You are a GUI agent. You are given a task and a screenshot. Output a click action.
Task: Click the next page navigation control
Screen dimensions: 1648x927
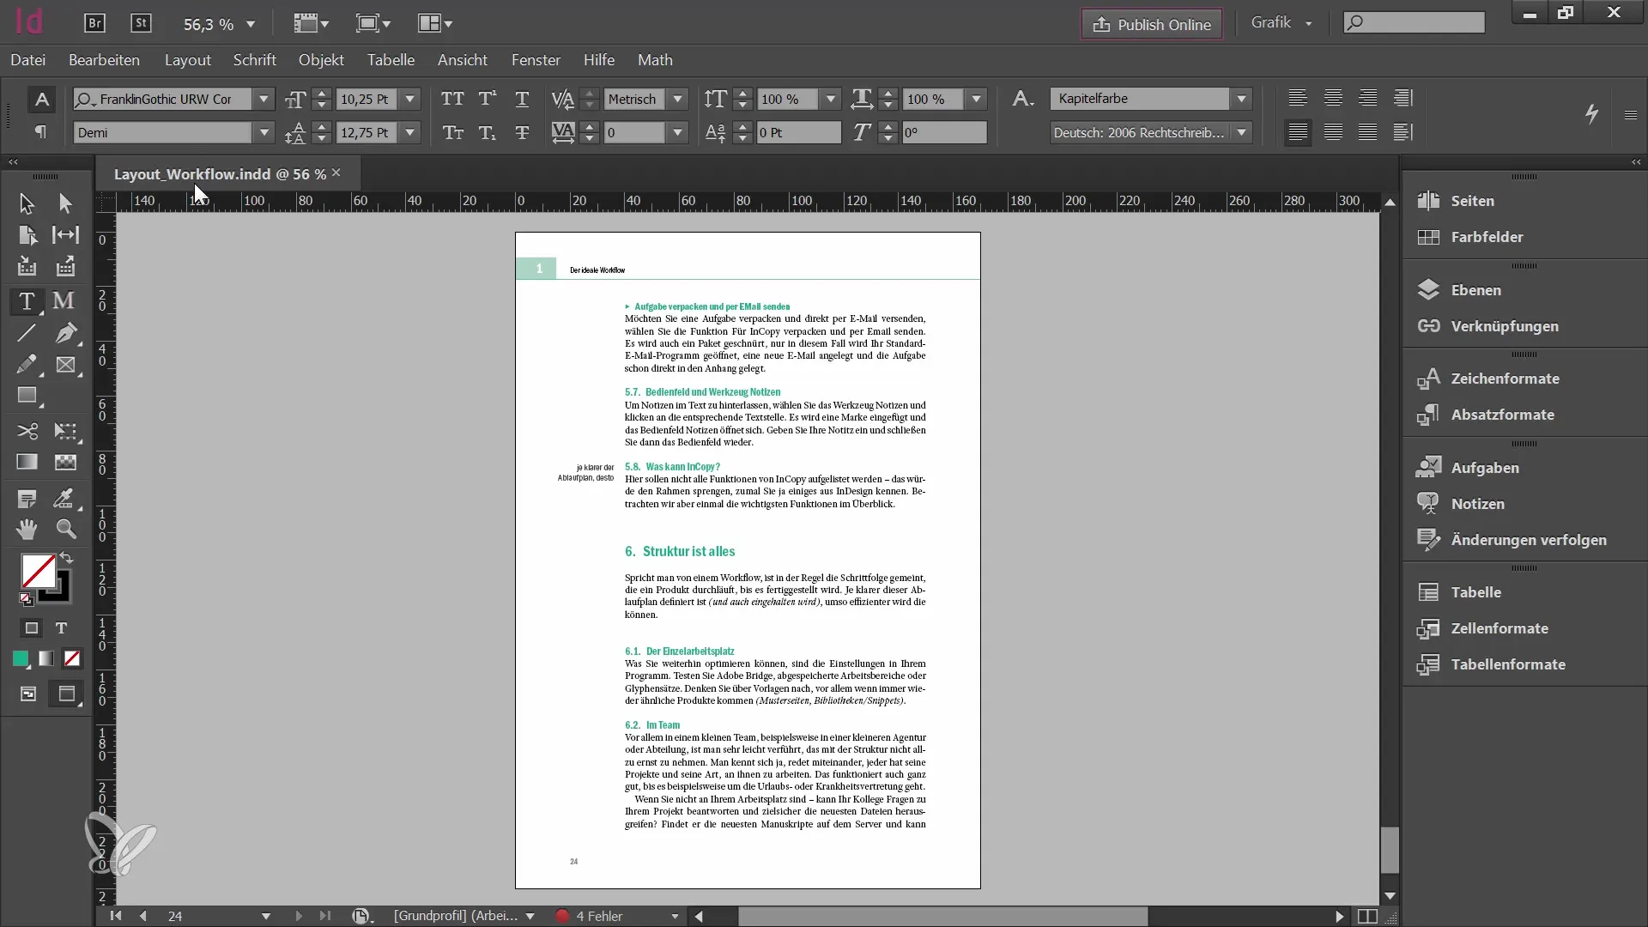tap(298, 916)
